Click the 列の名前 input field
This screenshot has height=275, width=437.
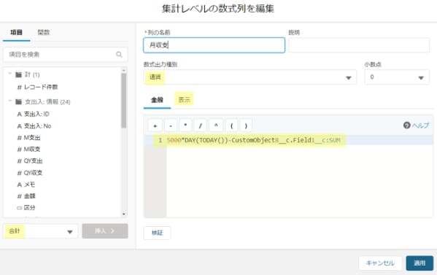click(214, 45)
